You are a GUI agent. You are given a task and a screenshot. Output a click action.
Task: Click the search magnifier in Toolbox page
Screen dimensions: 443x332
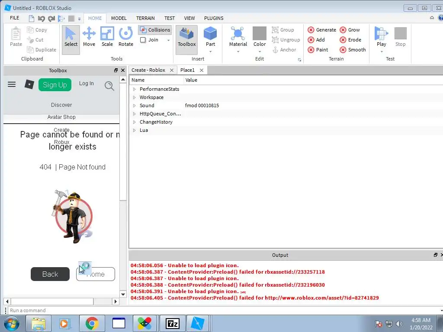pos(109,86)
